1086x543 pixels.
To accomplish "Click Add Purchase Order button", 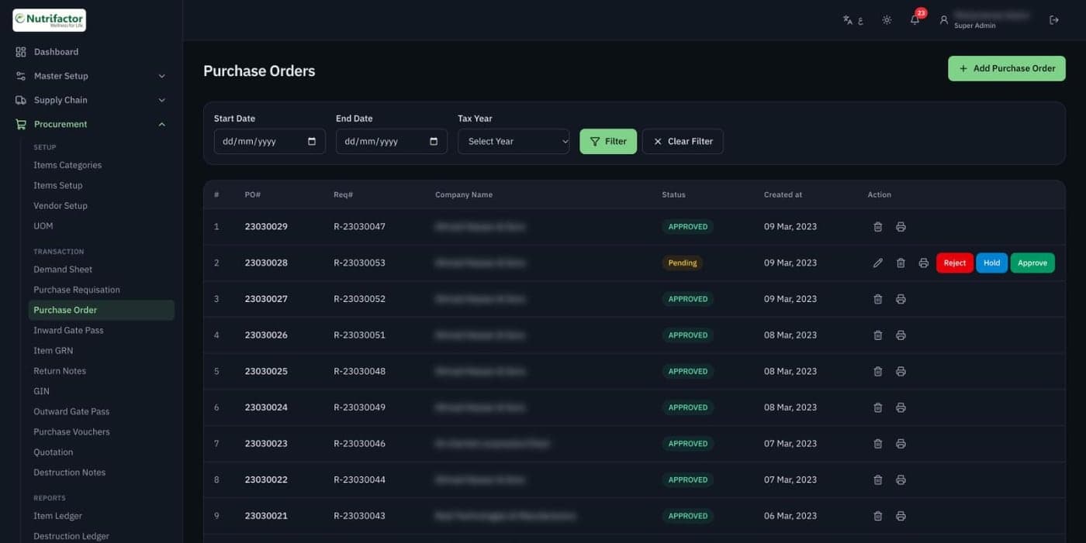I will (x=1007, y=68).
